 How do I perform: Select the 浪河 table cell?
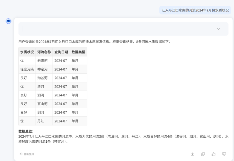pos(44,87)
